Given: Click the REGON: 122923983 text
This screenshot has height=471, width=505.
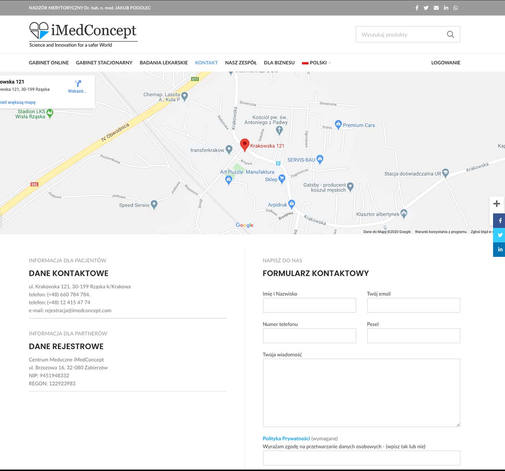Looking at the screenshot, I should coord(52,384).
